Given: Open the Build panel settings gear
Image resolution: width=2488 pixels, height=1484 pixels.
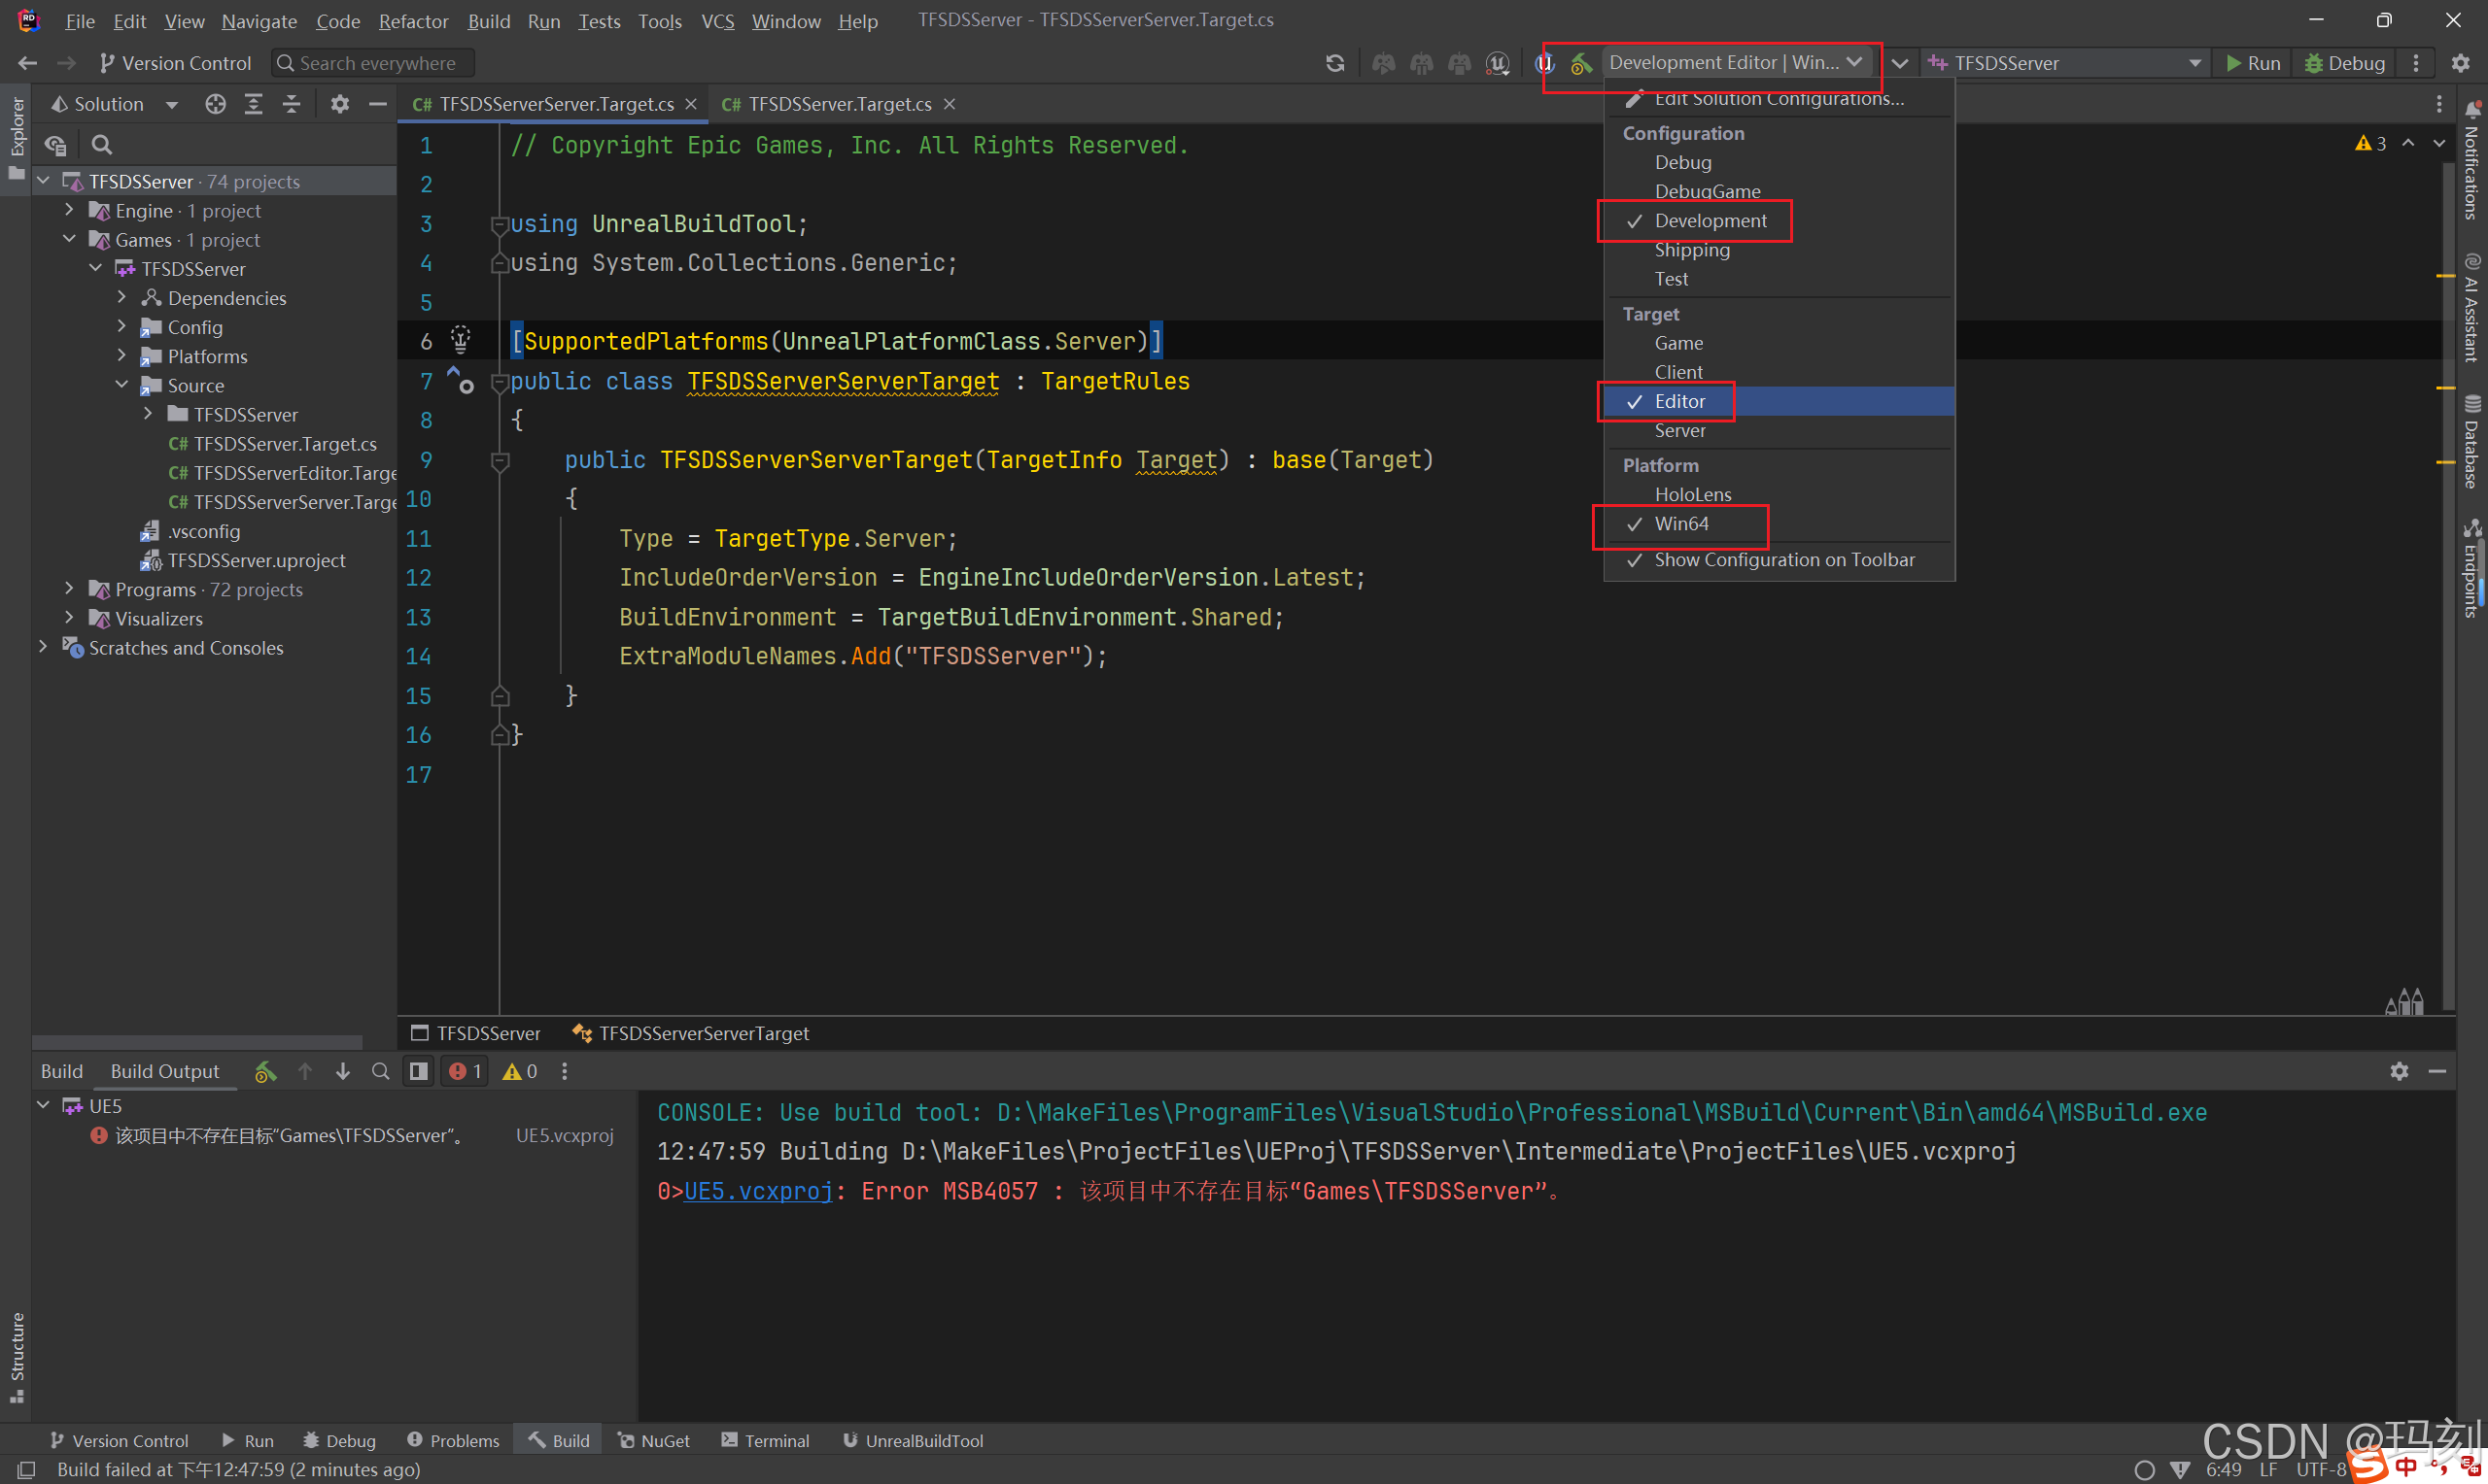Looking at the screenshot, I should (x=2398, y=1071).
